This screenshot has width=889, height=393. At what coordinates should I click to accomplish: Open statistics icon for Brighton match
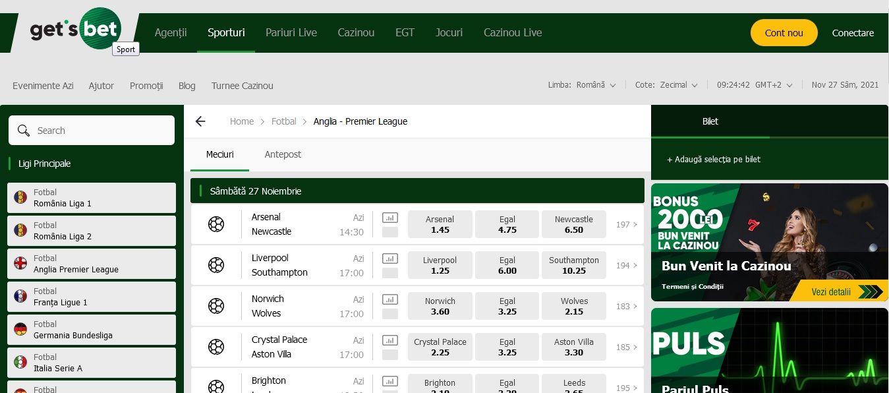390,381
